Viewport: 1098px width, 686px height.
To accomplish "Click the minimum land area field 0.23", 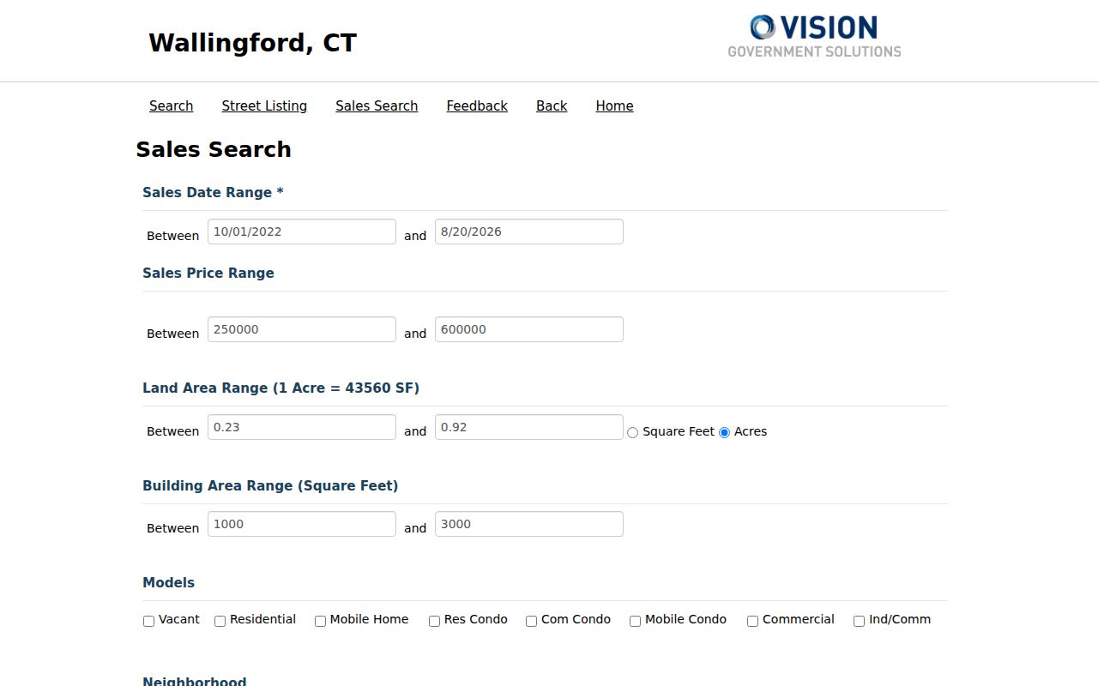I will [x=302, y=427].
